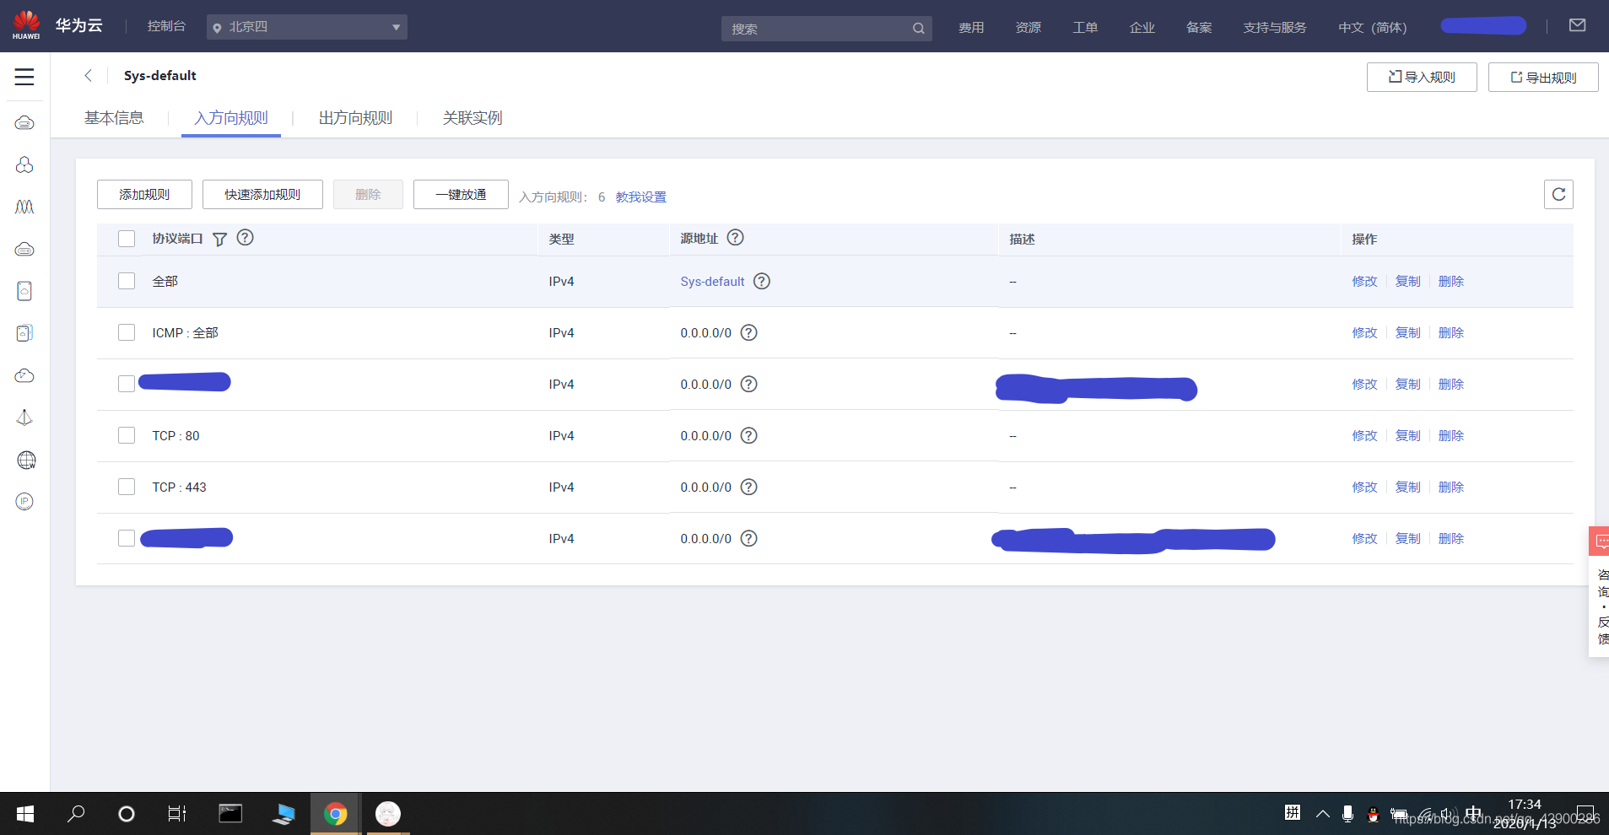
Task: Switch to 入方向规则 tab
Action: tap(231, 118)
